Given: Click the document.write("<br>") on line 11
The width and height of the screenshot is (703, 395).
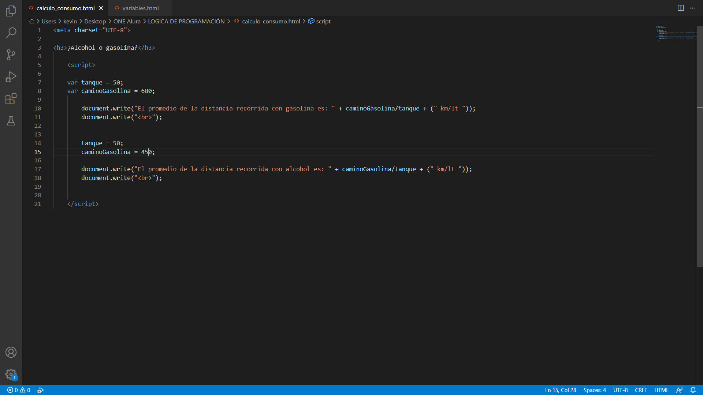Looking at the screenshot, I should (x=122, y=117).
